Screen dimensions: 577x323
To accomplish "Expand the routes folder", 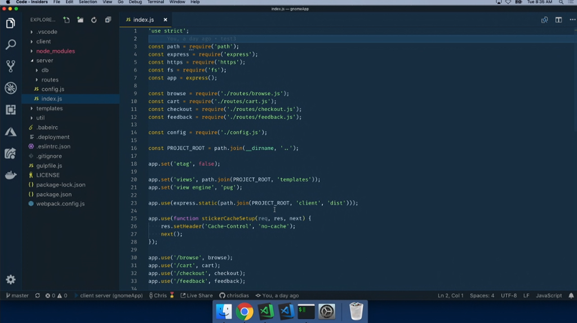I will (x=50, y=79).
